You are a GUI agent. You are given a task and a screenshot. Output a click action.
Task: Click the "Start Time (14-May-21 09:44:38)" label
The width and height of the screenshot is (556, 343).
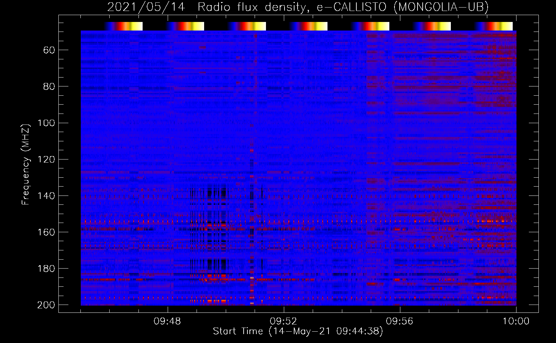tap(298, 331)
